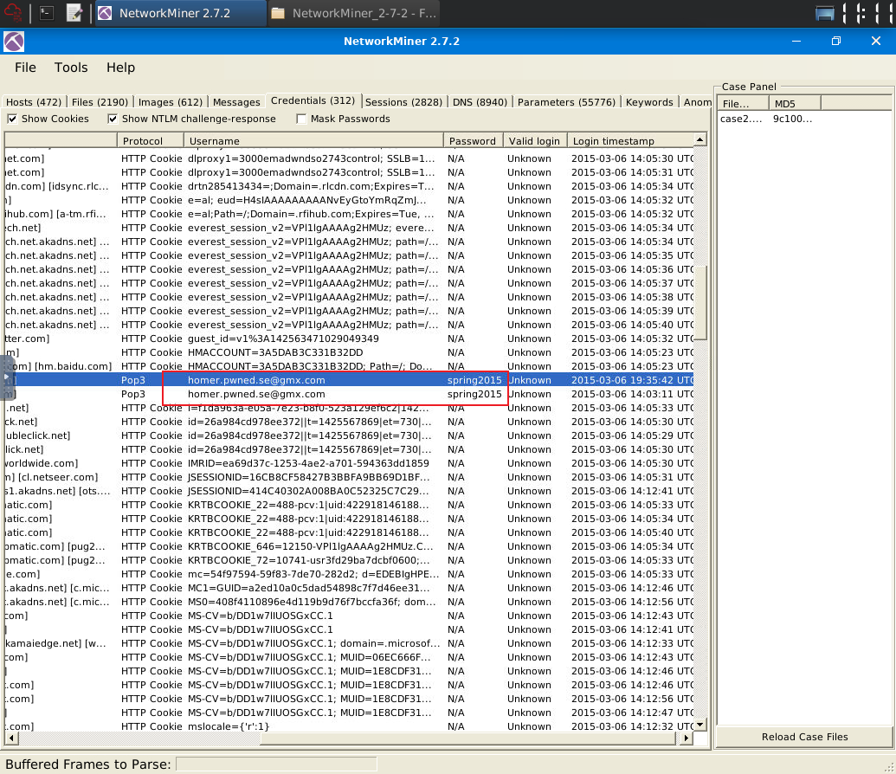896x774 pixels.
Task: Click the NetworkMiner logo in the title bar
Action: tap(14, 42)
